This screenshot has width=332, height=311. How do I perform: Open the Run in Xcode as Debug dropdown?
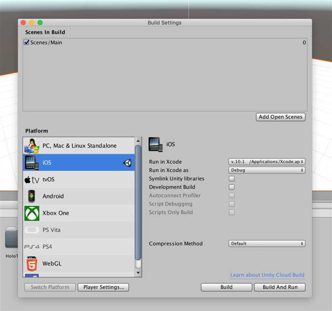click(x=267, y=170)
